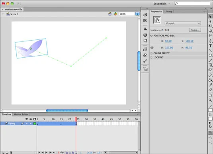Select the 3D Rotation tool

pyautogui.click(x=210, y=31)
